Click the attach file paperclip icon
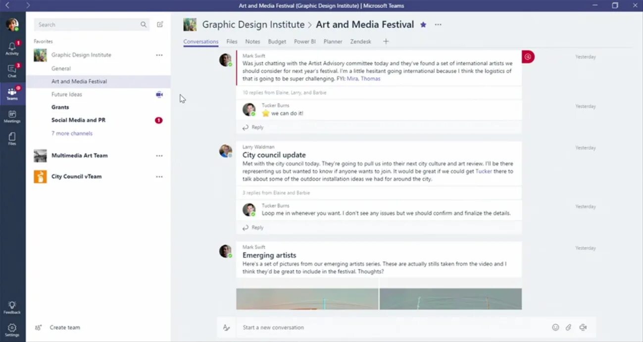The width and height of the screenshot is (643, 342). pos(569,327)
